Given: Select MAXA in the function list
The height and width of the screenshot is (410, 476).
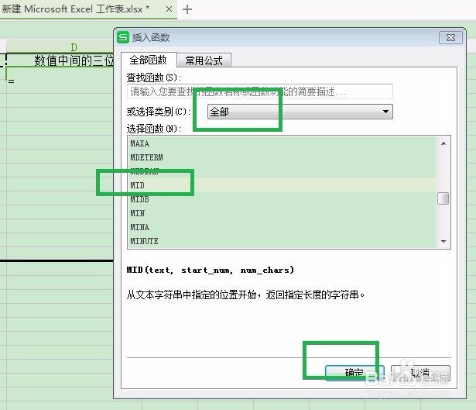Looking at the screenshot, I should coord(282,143).
